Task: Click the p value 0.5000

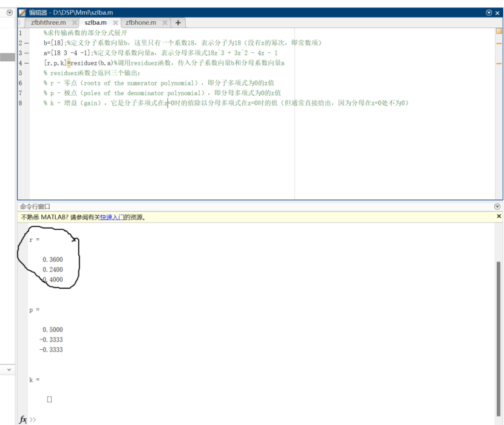Action: [53, 330]
